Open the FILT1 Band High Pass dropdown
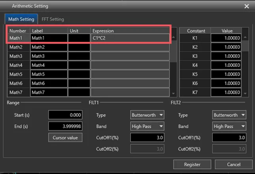The image size is (255, 174). [x=147, y=126]
